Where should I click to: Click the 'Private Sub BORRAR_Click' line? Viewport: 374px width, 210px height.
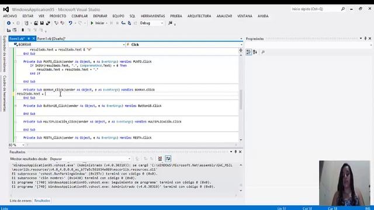[89, 90]
